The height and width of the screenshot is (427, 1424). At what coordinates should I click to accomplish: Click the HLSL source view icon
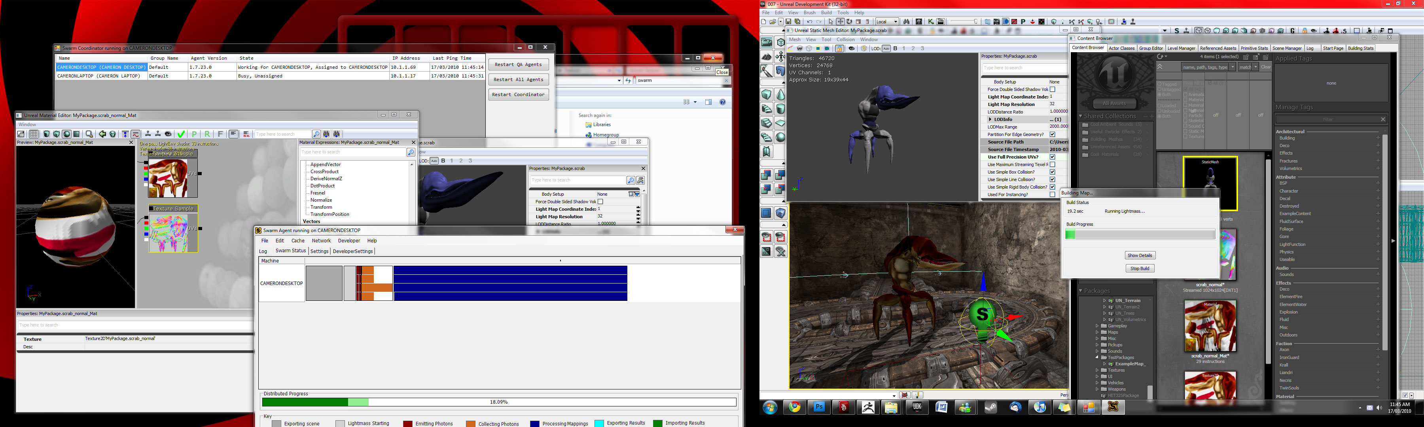point(246,134)
